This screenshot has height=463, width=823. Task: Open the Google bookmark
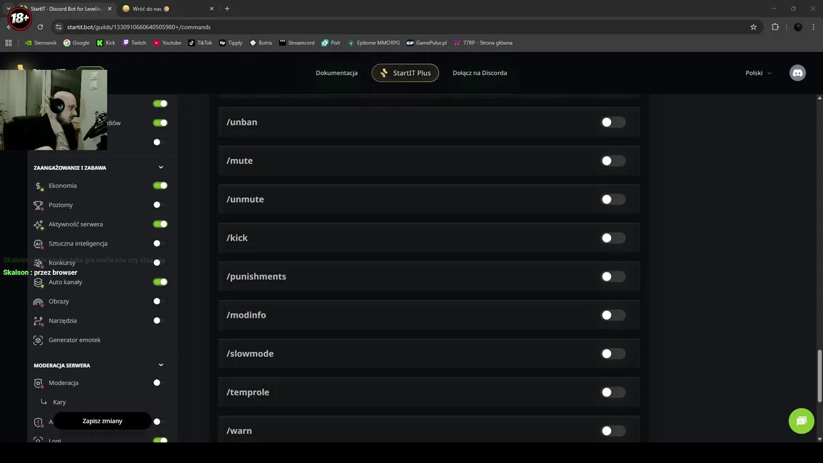click(77, 43)
